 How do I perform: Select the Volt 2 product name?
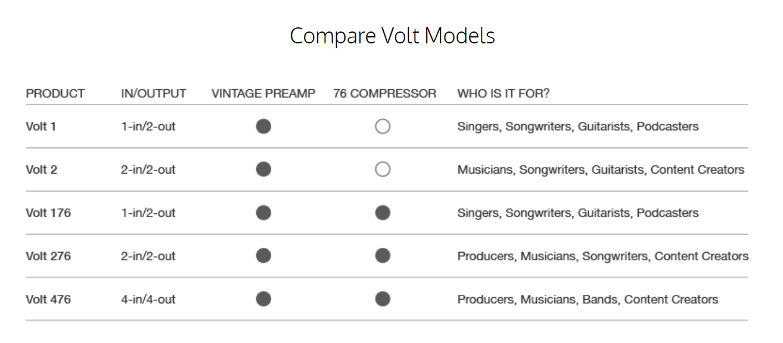pyautogui.click(x=42, y=169)
